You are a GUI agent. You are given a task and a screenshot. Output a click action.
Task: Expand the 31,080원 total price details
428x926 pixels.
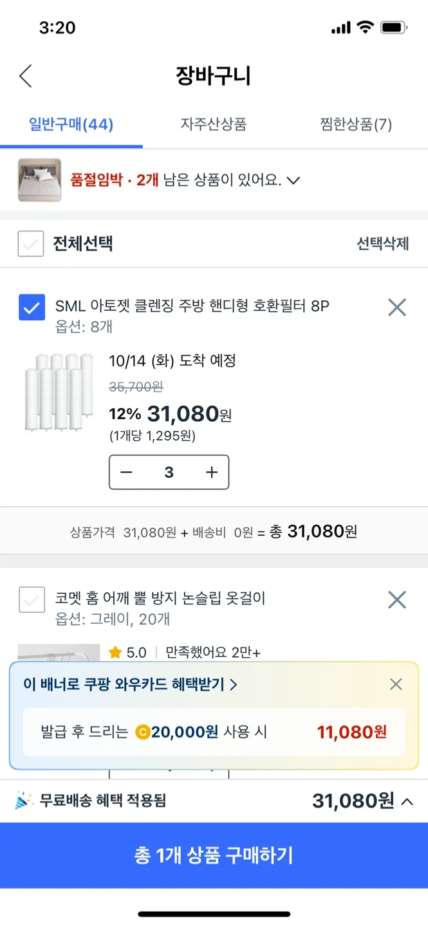407,801
